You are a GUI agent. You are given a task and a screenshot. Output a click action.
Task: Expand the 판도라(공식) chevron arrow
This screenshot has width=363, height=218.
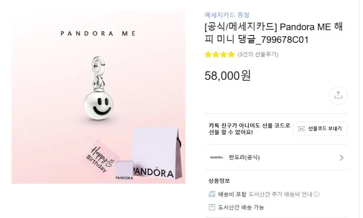[342, 158]
